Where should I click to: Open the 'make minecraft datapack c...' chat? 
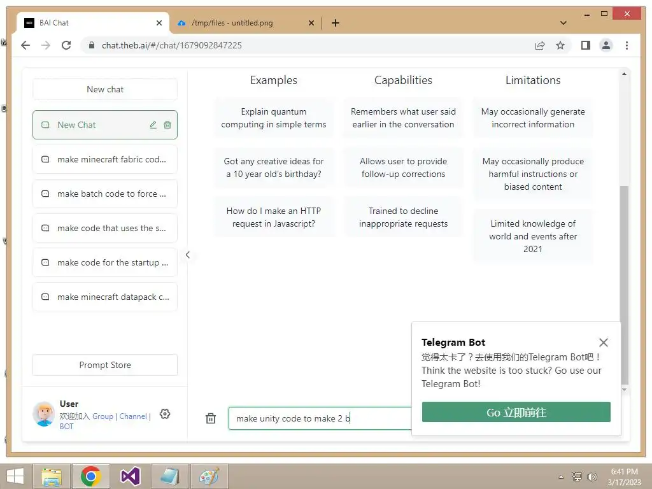[x=105, y=297]
